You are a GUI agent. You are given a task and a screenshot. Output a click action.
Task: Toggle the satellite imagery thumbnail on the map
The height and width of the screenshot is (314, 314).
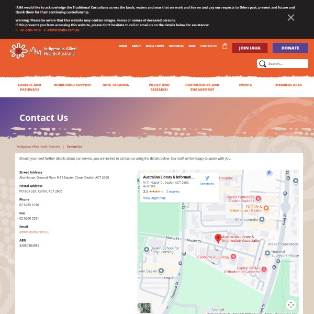click(145, 308)
